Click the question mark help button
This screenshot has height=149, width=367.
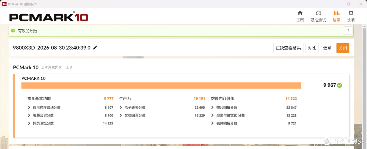pos(348,30)
